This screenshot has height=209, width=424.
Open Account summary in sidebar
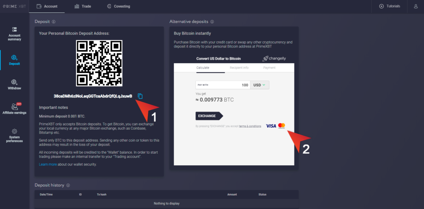(14, 34)
